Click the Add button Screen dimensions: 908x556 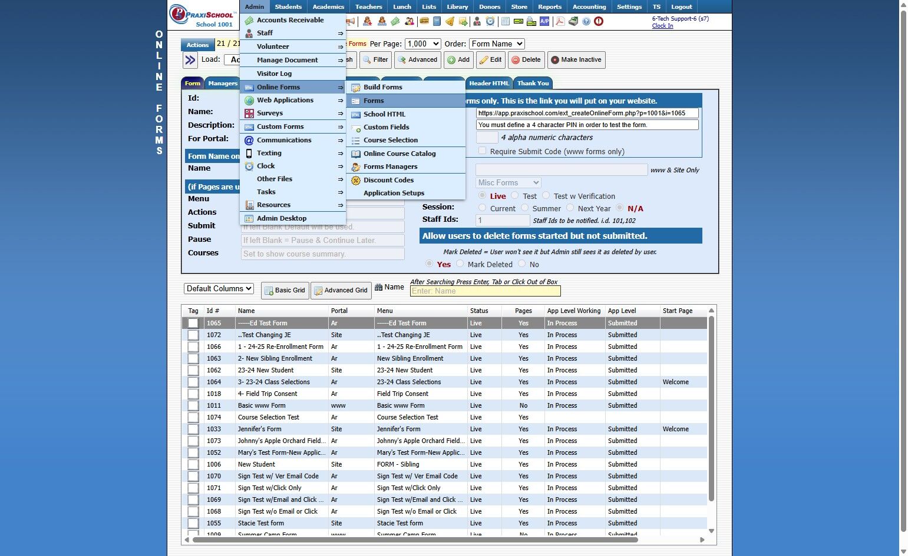458,60
